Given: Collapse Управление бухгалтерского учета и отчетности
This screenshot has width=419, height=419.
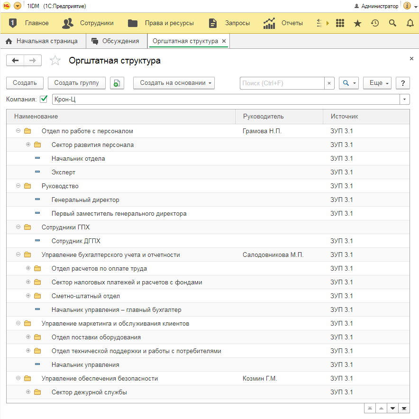Looking at the screenshot, I should (18, 255).
